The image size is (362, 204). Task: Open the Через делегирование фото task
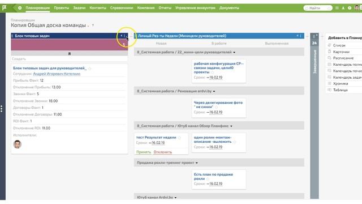pyautogui.click(x=218, y=105)
